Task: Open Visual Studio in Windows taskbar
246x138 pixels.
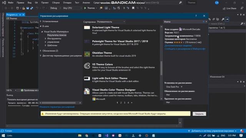Action: click(106, 135)
